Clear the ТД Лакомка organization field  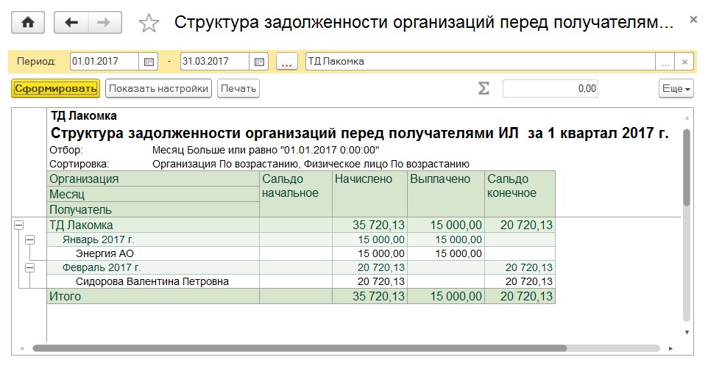point(684,62)
